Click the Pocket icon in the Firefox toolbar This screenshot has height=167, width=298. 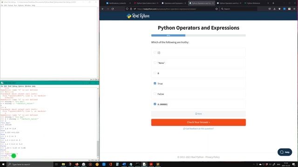click(x=270, y=9)
